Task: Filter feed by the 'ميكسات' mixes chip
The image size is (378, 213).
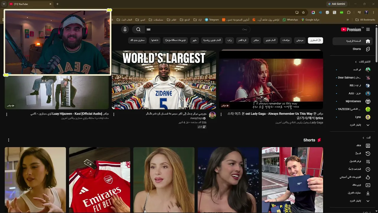Action: (x=286, y=40)
